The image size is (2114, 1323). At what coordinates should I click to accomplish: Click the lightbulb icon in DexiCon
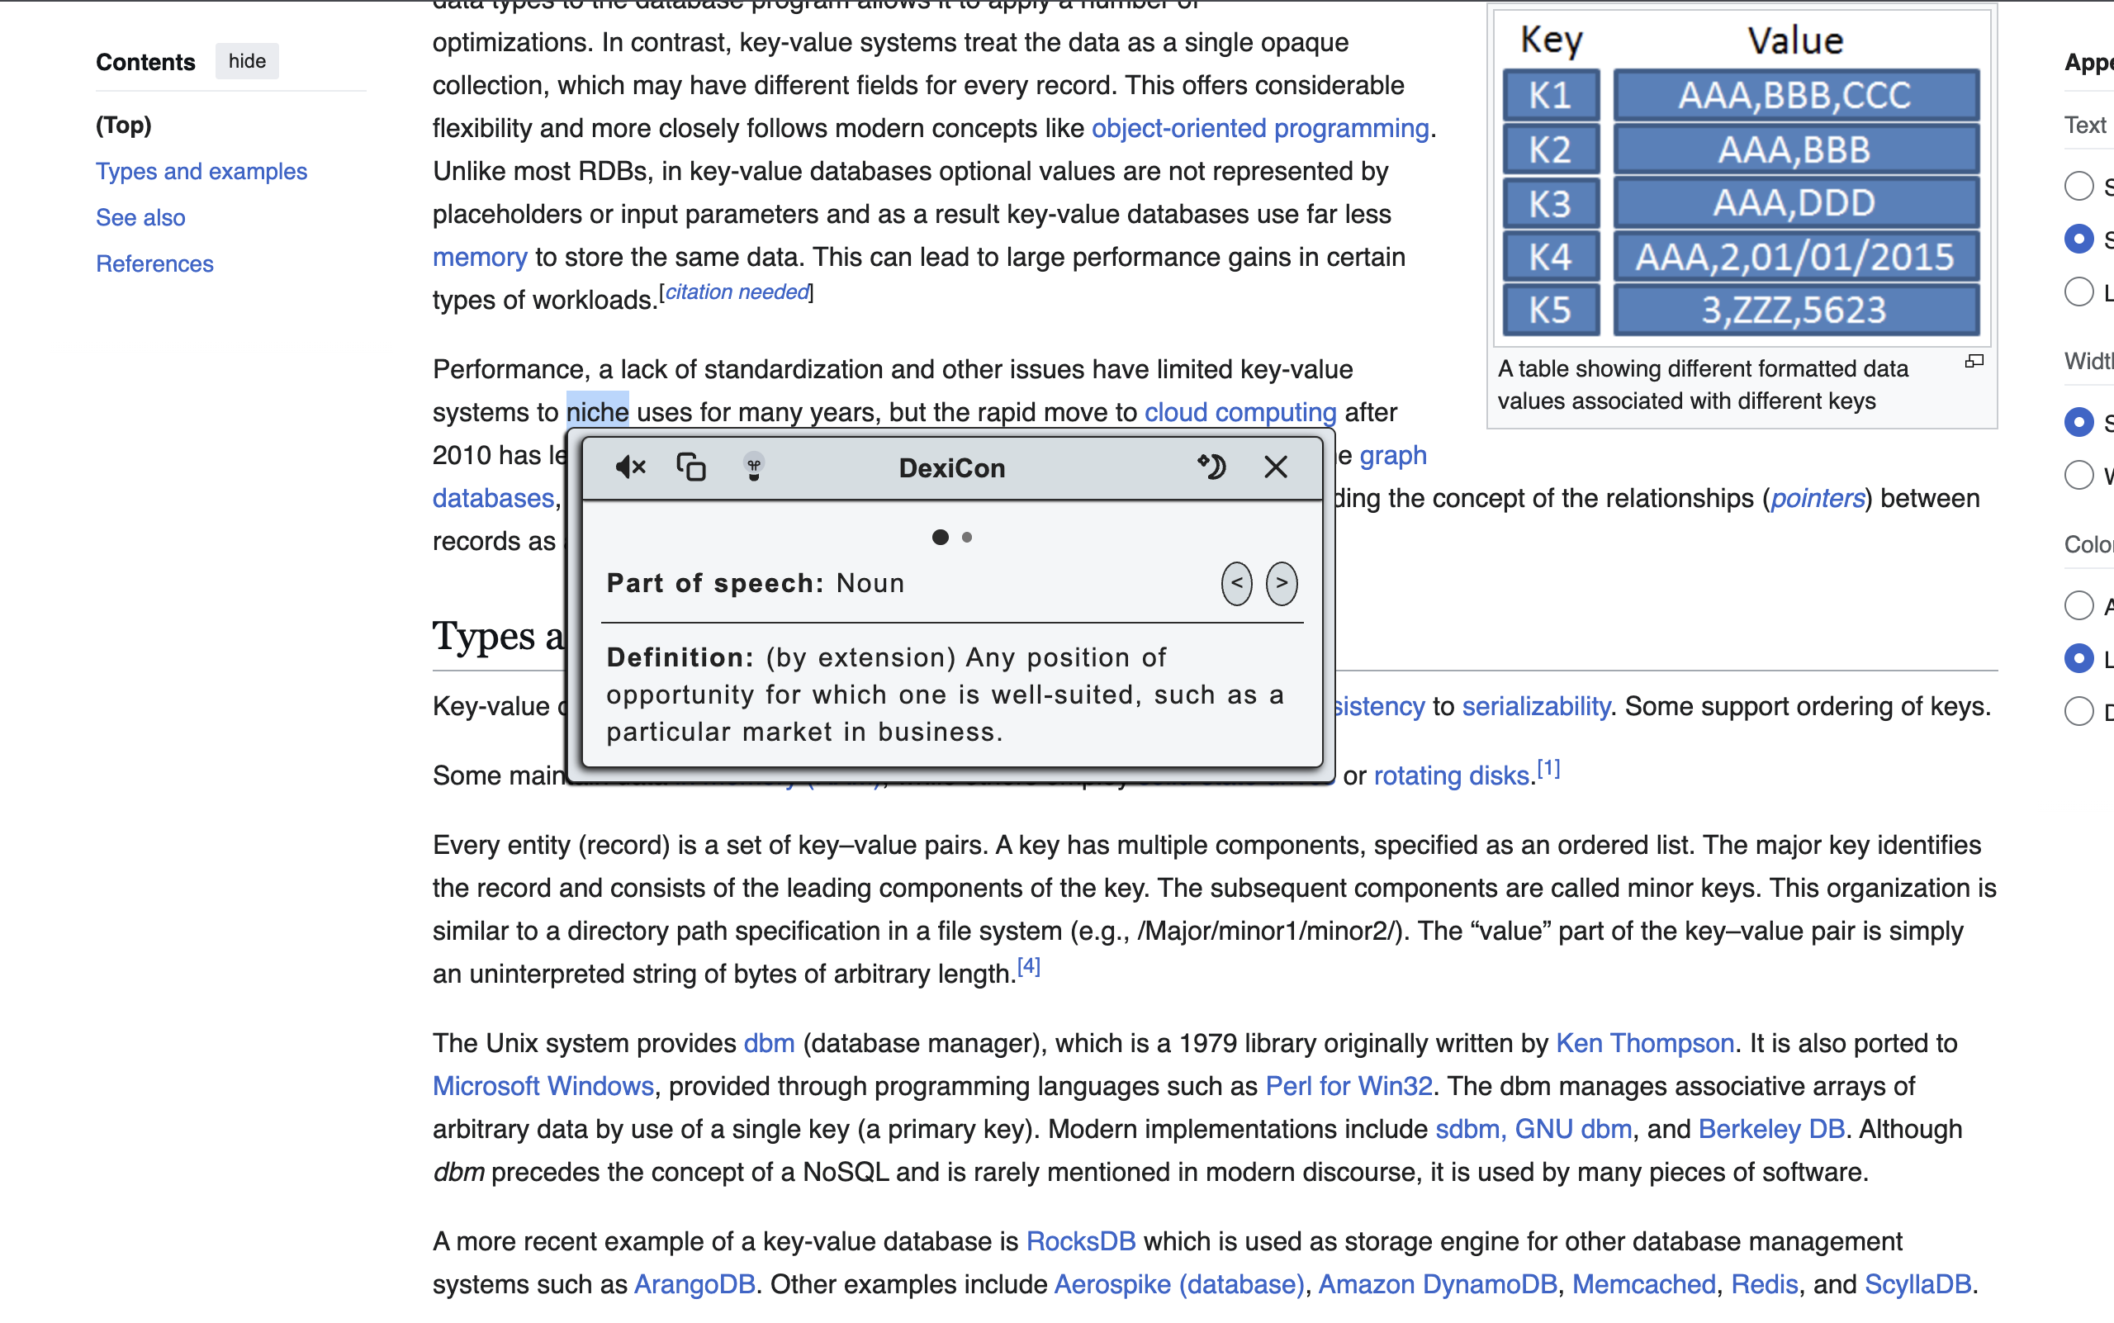(x=753, y=467)
